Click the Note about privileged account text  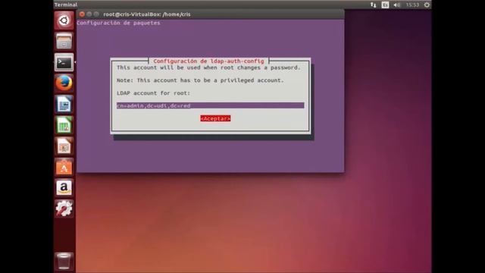pos(200,80)
